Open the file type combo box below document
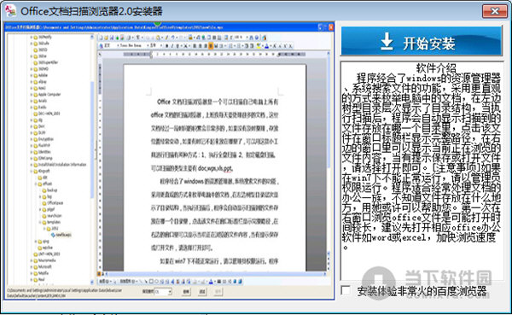Viewport: 512px width, 315px height. 163,291
